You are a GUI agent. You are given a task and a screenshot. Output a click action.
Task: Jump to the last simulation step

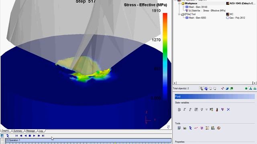click(x=43, y=136)
